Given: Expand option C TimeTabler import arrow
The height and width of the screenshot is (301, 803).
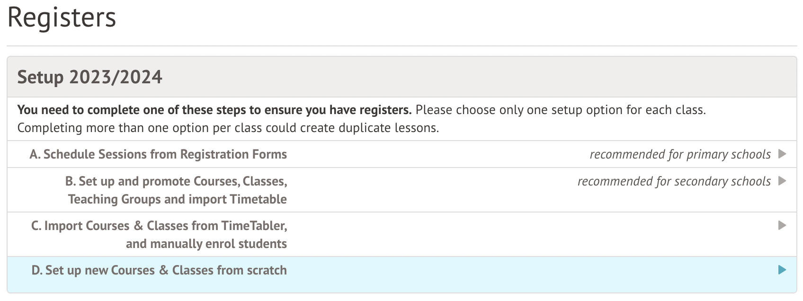Looking at the screenshot, I should (782, 225).
